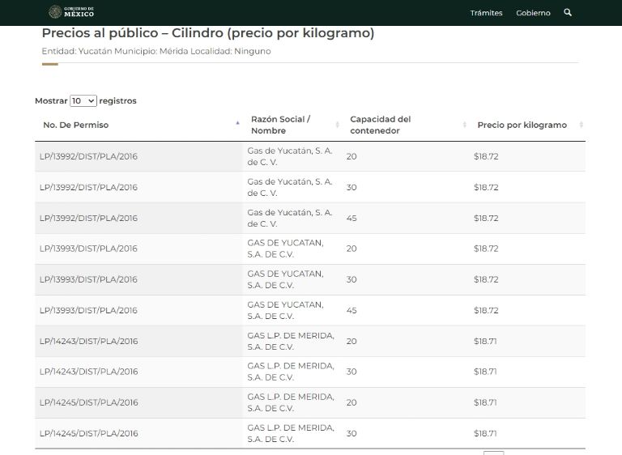Select LP/14243/DIST/PLA/2016 permit with capacity 30

88,372
